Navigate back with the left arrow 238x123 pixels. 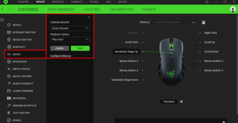2,10
